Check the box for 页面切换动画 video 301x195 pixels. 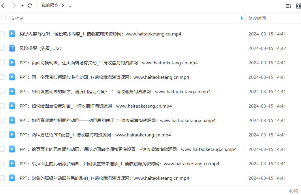tap(2, 63)
